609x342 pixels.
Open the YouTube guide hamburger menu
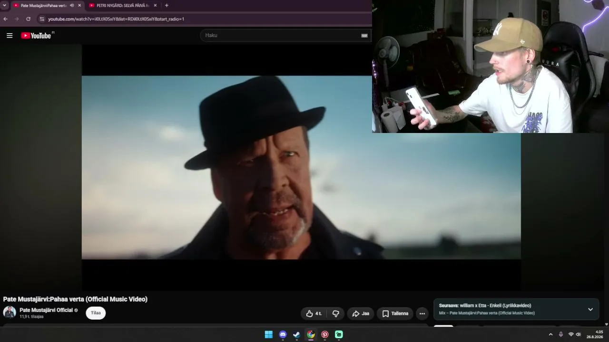pyautogui.click(x=10, y=36)
